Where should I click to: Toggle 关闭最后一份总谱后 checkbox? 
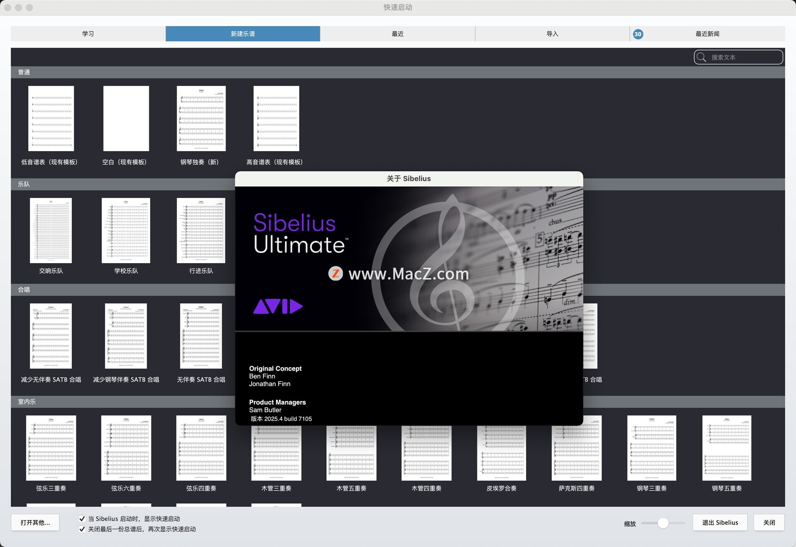(82, 529)
